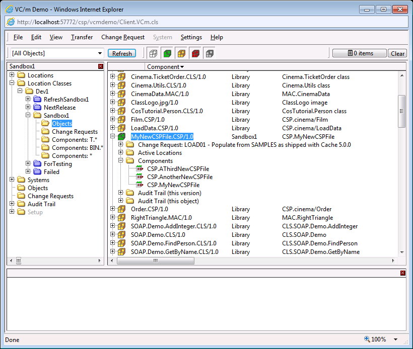Open the Transfer menu

(82, 37)
